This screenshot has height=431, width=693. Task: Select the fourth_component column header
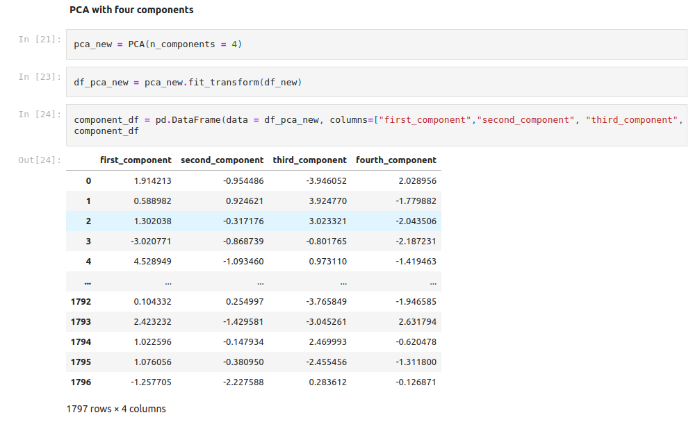[x=396, y=160]
